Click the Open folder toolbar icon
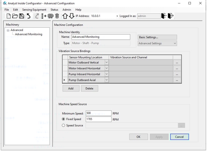207x151 pixels. tap(15, 16)
